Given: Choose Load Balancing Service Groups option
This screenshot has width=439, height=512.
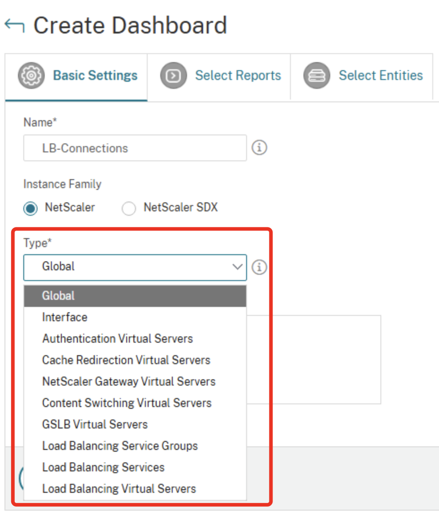Looking at the screenshot, I should pyautogui.click(x=120, y=446).
